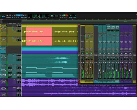The width and height of the screenshot is (137, 110).
Task: Click the red Record button in the transport
Action: pos(66,15)
